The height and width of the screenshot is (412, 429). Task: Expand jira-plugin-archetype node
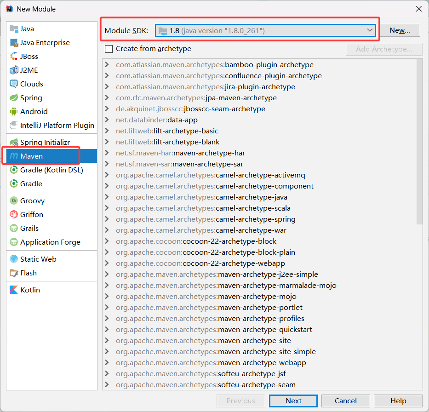(x=107, y=87)
